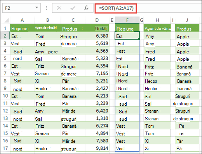Select column F header
The height and width of the screenshot is (154, 202).
click(127, 20)
